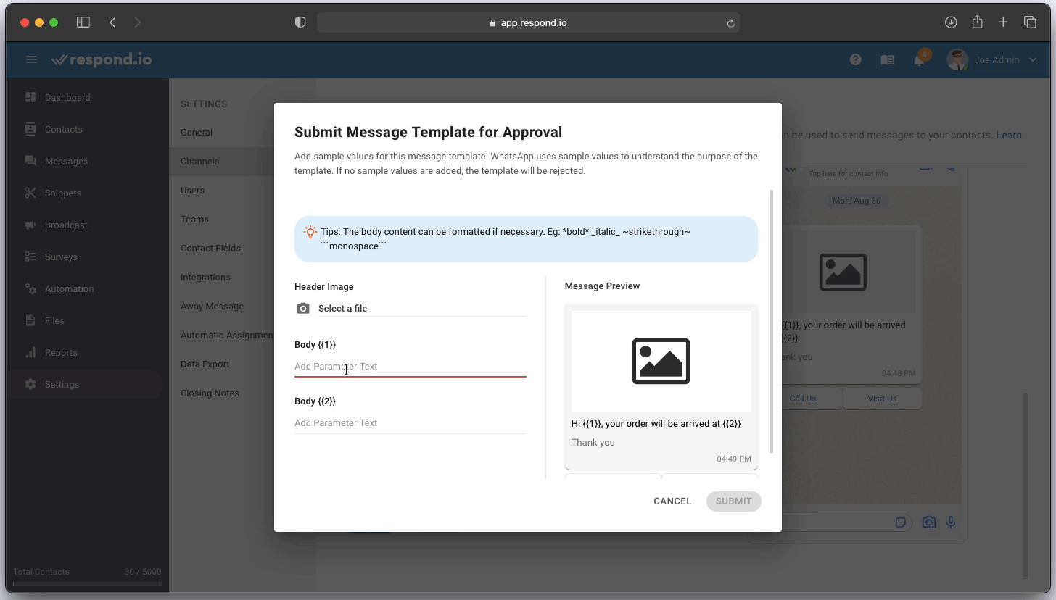The image size is (1056, 600).
Task: Click the Snippets scissors icon
Action: (x=30, y=193)
